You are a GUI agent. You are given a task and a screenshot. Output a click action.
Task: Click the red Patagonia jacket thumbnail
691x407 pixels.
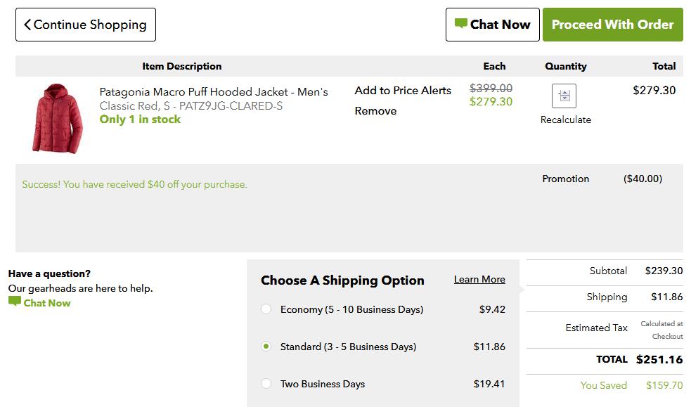(57, 119)
